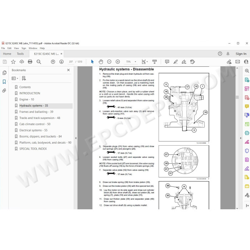This screenshot has height=250, width=250.
Task: Go to Frames and ballasting - 39
Action: coord(36,112)
